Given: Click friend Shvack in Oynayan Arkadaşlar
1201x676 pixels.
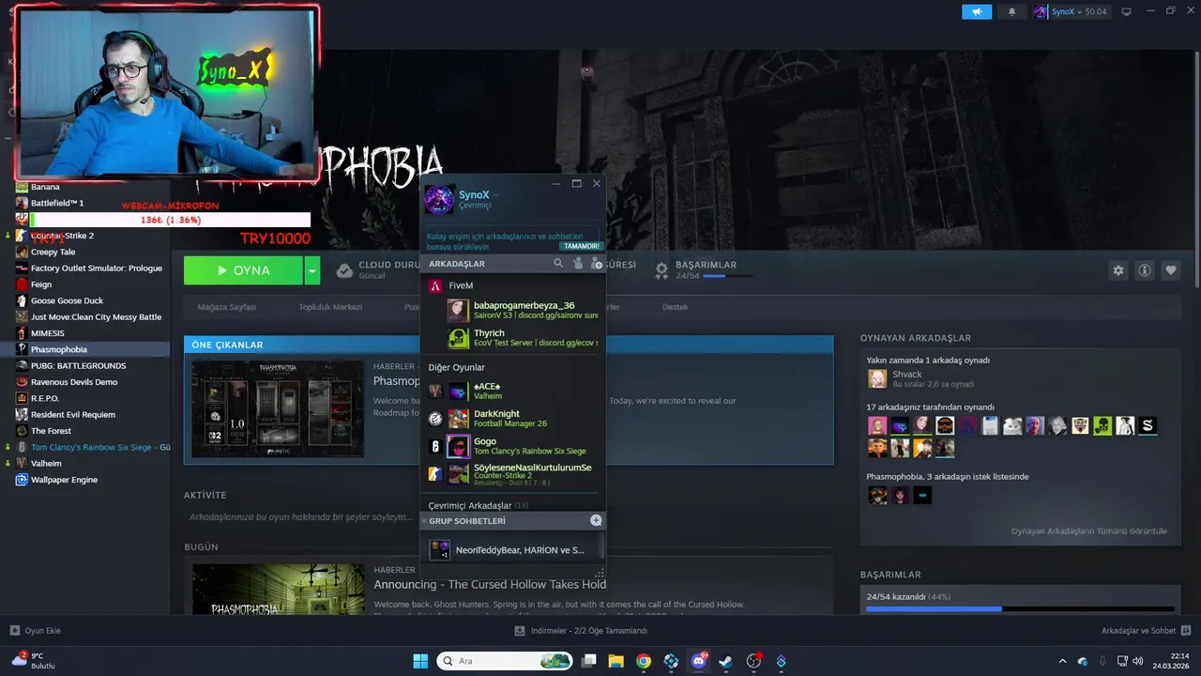Looking at the screenshot, I should pos(906,378).
